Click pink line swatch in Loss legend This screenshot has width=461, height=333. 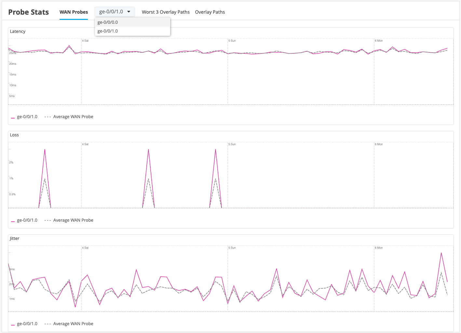(13, 221)
